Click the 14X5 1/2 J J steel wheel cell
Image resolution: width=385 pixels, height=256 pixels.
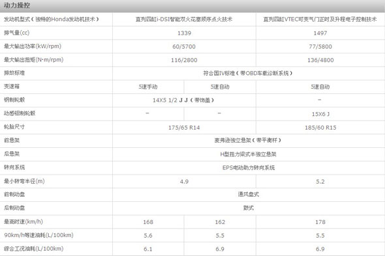183,100
